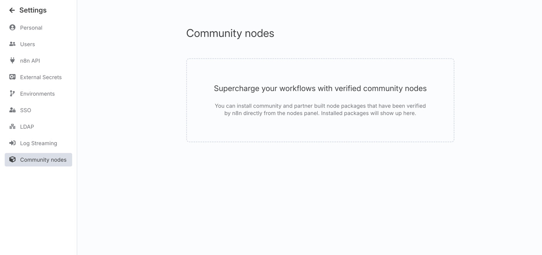The width and height of the screenshot is (542, 255).
Task: Go to the Users settings
Action: coord(39,44)
